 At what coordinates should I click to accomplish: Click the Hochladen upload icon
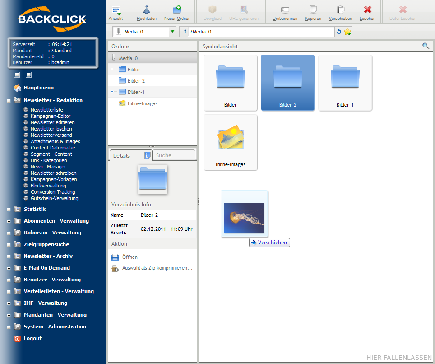(147, 10)
